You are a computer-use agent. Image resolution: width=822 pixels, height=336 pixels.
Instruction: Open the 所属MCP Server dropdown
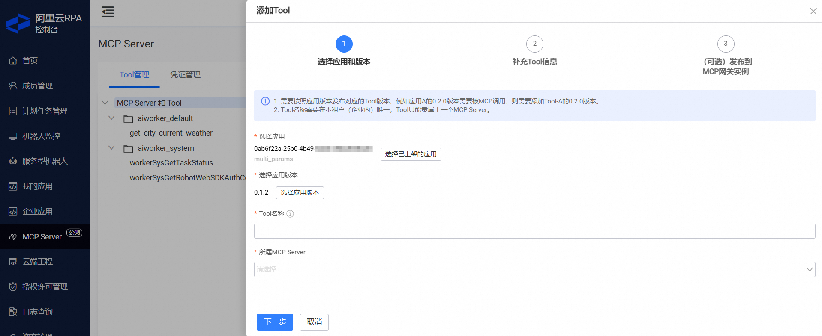(x=534, y=269)
